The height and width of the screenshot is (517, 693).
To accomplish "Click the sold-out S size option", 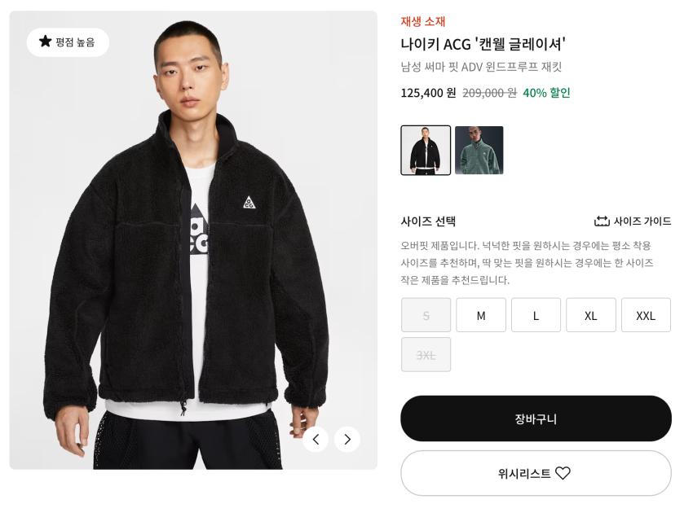I will pyautogui.click(x=426, y=315).
